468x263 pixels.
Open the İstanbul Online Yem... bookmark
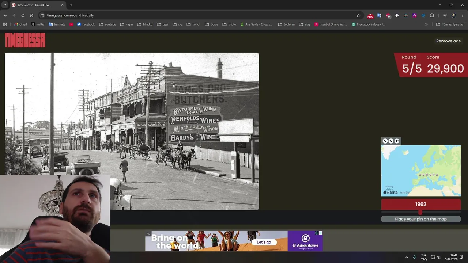[x=331, y=24]
